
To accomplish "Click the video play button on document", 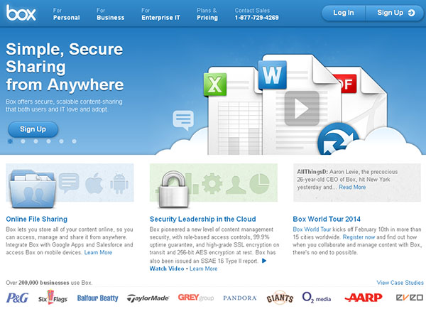I will (302, 109).
